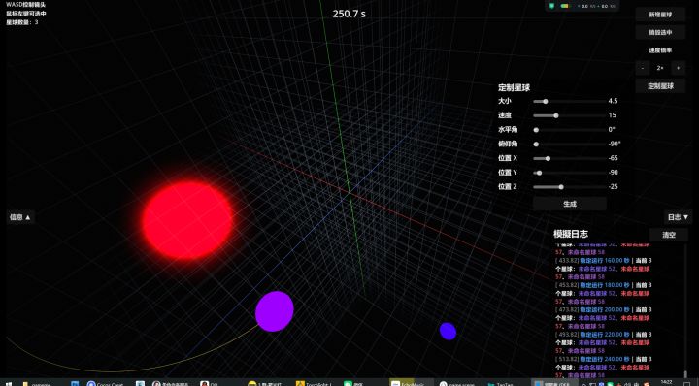Collapse the 日志 panel
This screenshot has height=386, width=699.
pyautogui.click(x=678, y=217)
